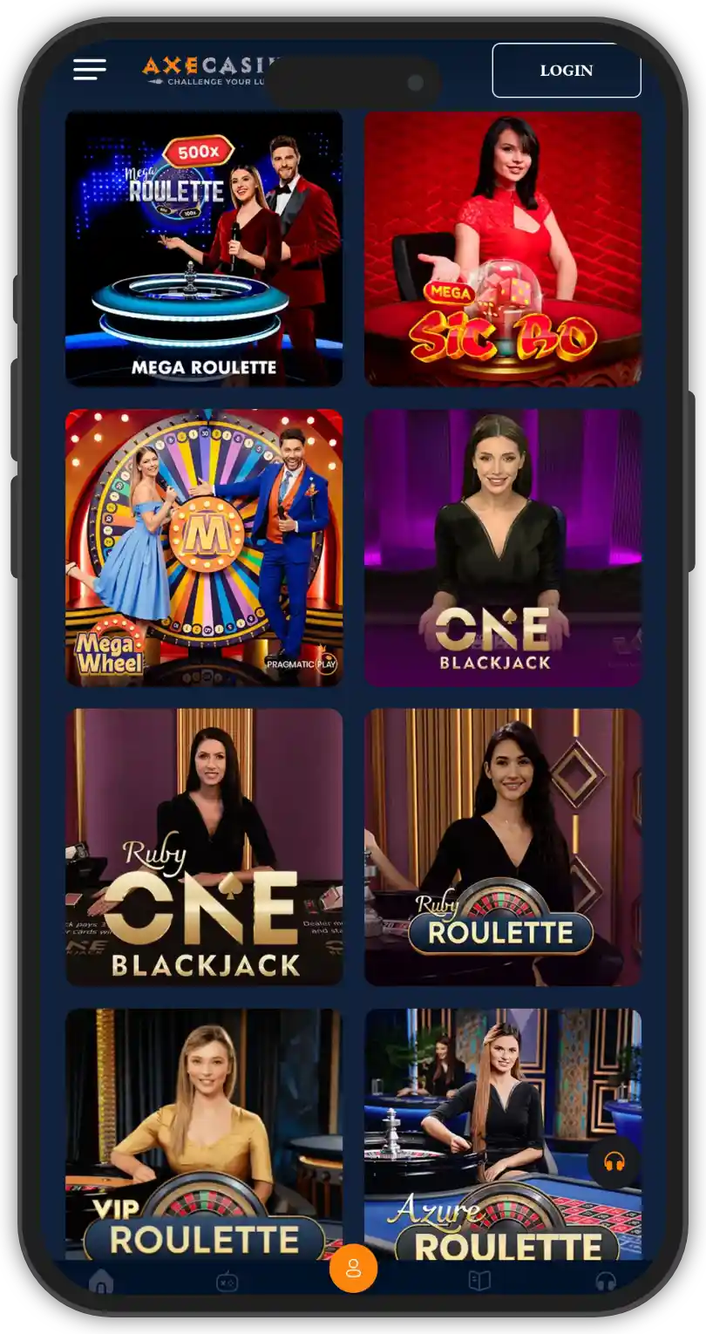Select the ONE Blackjack purple tile

click(503, 548)
